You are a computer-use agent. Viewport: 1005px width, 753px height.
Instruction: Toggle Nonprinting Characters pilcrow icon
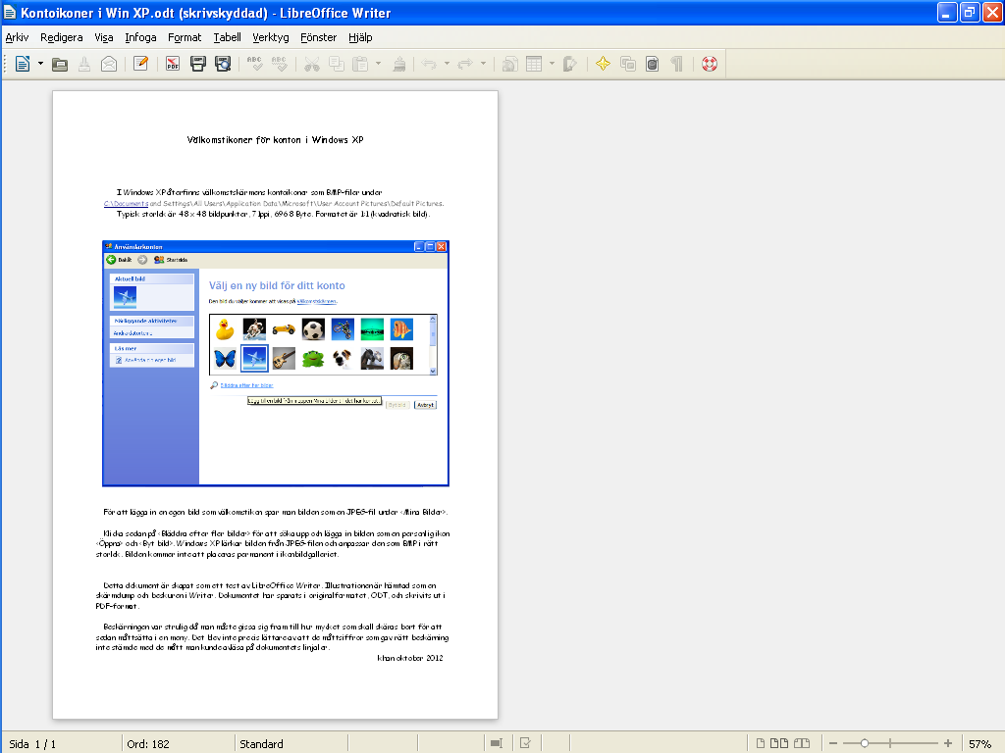point(677,64)
